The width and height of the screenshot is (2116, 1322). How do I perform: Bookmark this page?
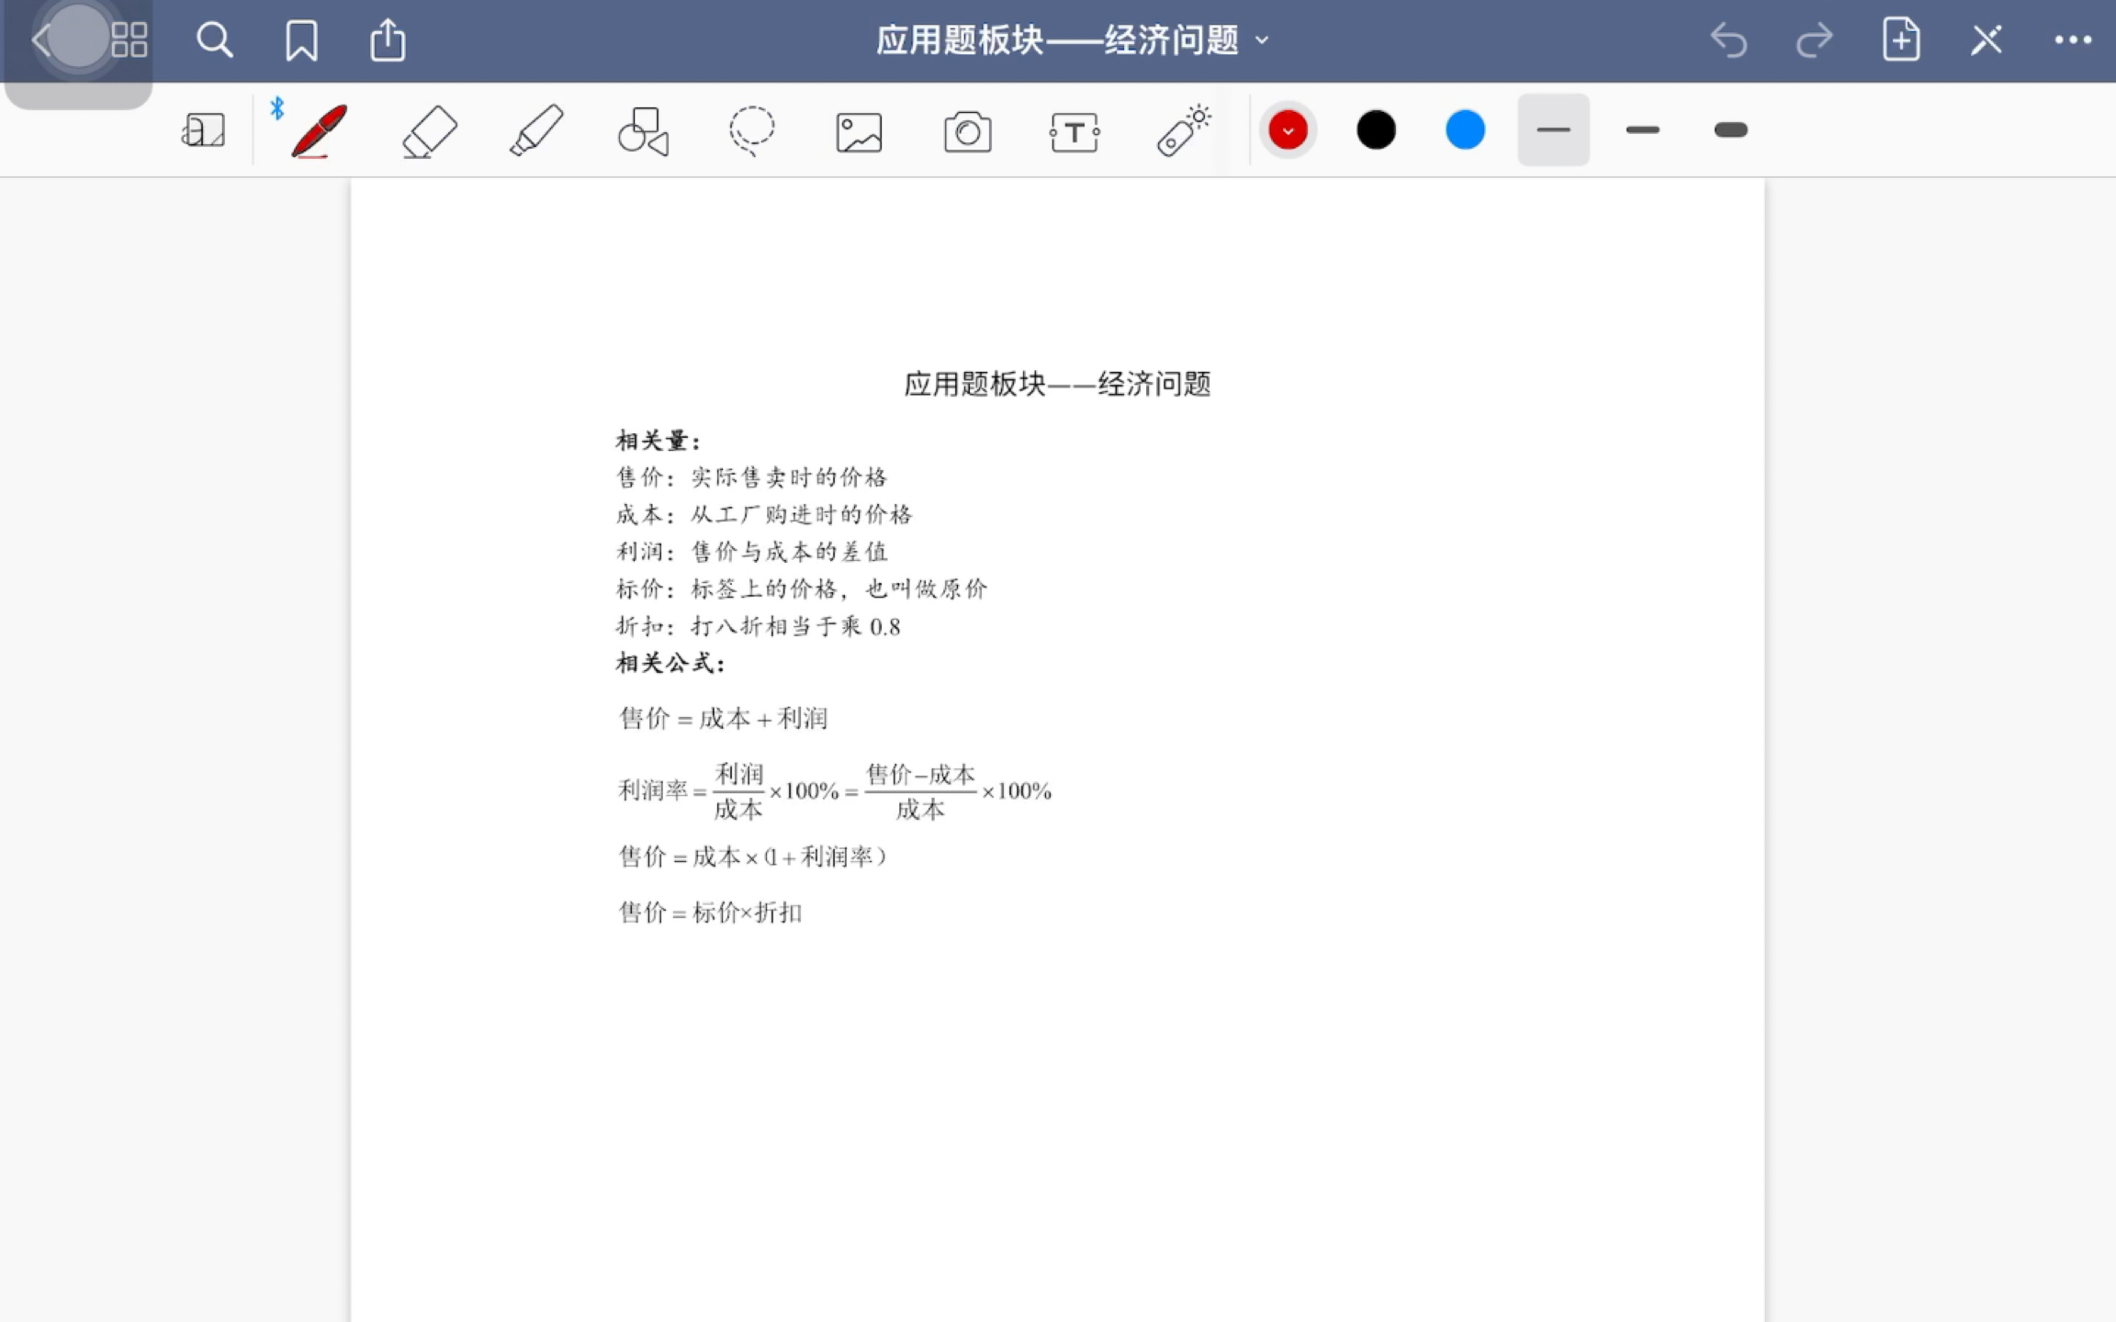(301, 40)
